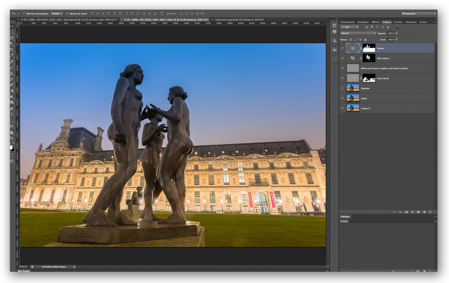Toggle Quick Mask mode in toolbox
The image size is (449, 283).
12,155
